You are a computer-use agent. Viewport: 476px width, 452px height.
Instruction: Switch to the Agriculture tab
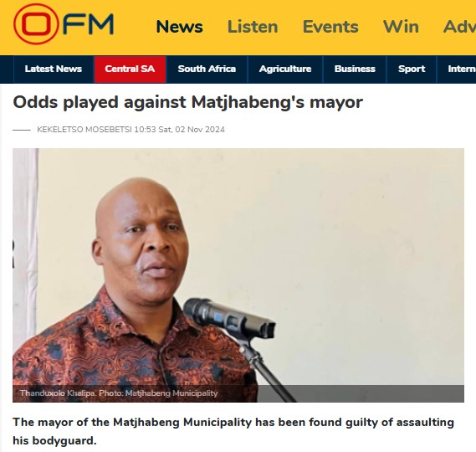pos(285,69)
